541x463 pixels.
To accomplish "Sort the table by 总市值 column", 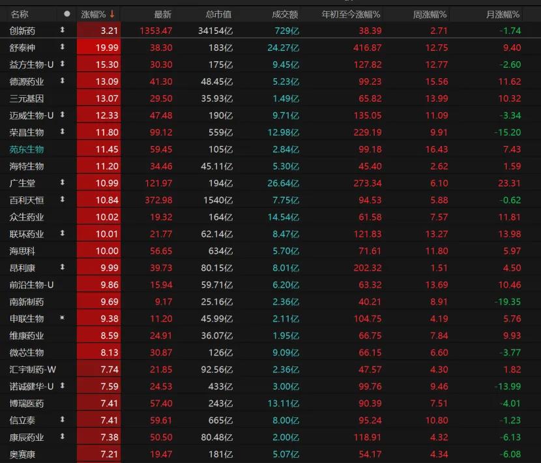I will pos(218,14).
